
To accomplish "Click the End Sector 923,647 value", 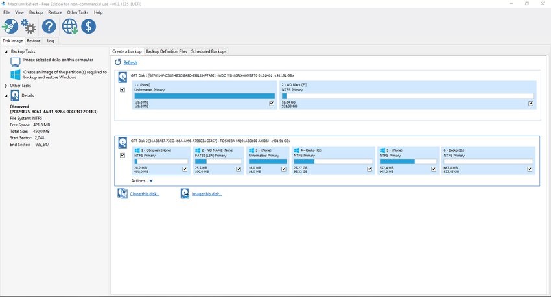I will [42, 145].
